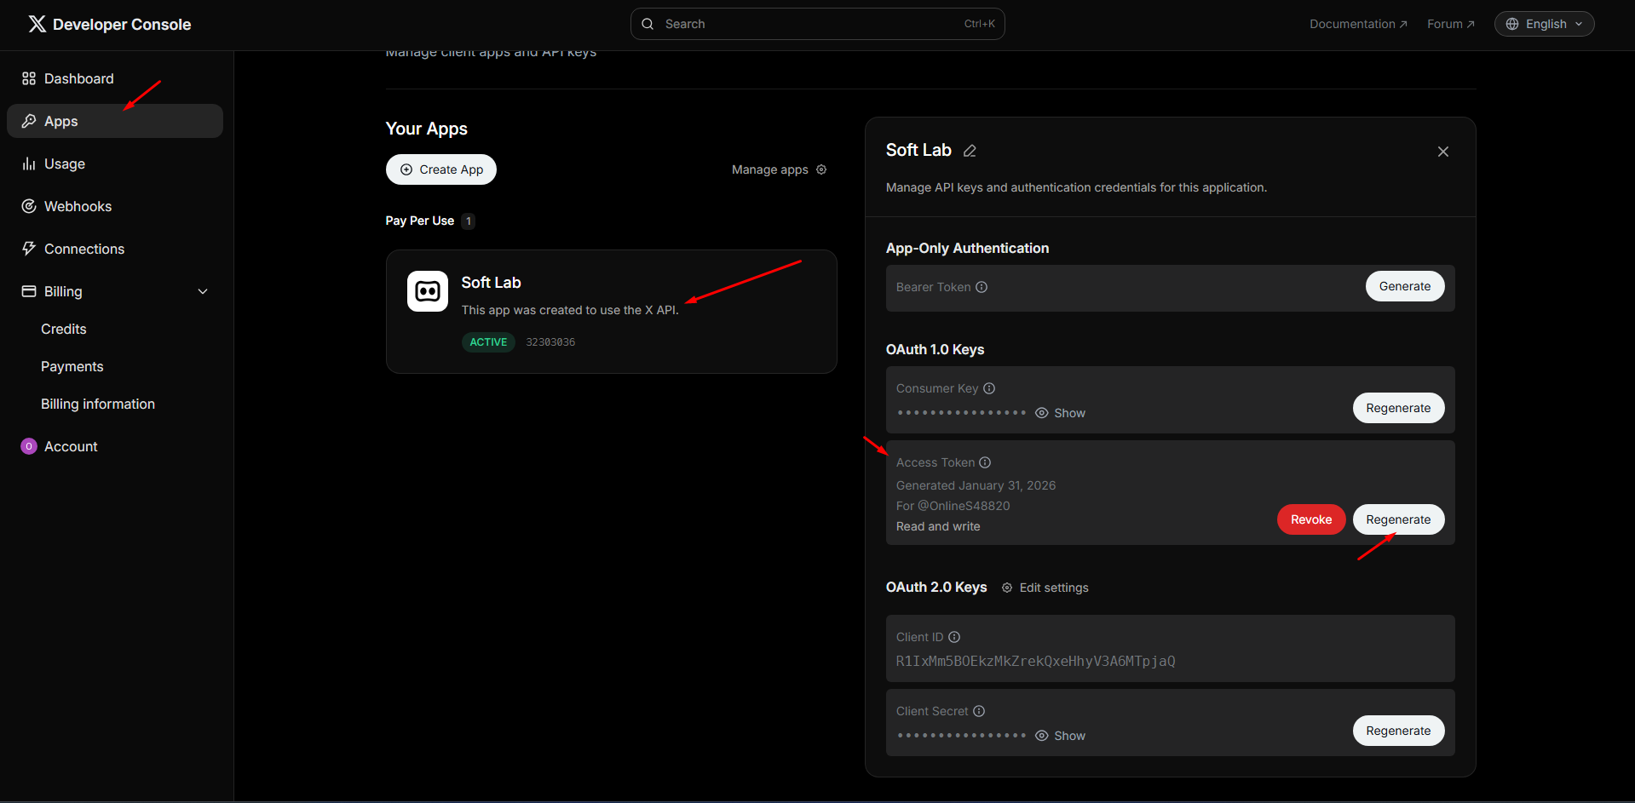Show the hidden Consumer Key
This screenshot has width=1635, height=803.
[1060, 413]
